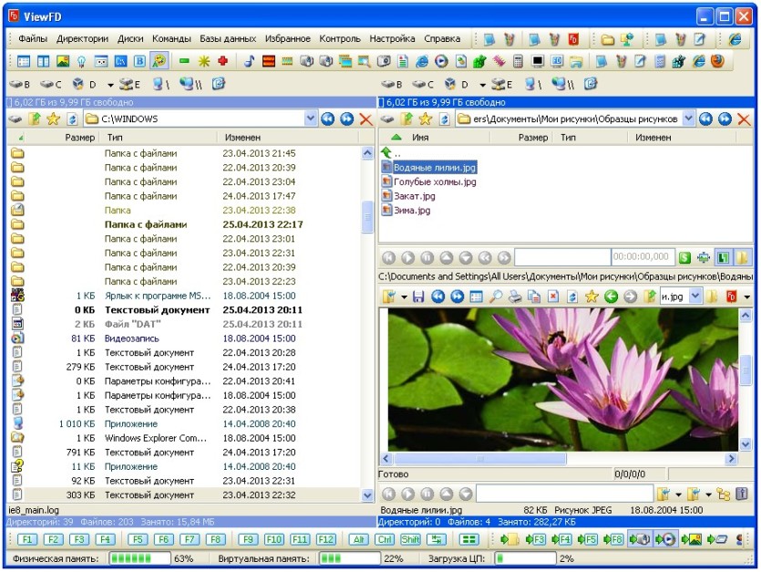Click the save floppy icon in viewer toolbar
This screenshot has width=761, height=572.
pos(418,296)
